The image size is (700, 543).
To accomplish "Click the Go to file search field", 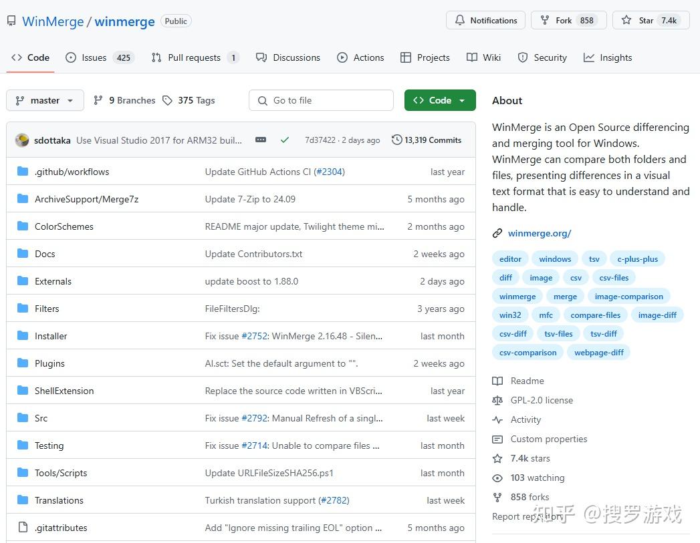I will coord(321,100).
